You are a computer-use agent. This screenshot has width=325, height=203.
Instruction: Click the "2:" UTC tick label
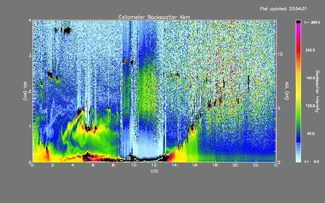[x=53, y=165]
